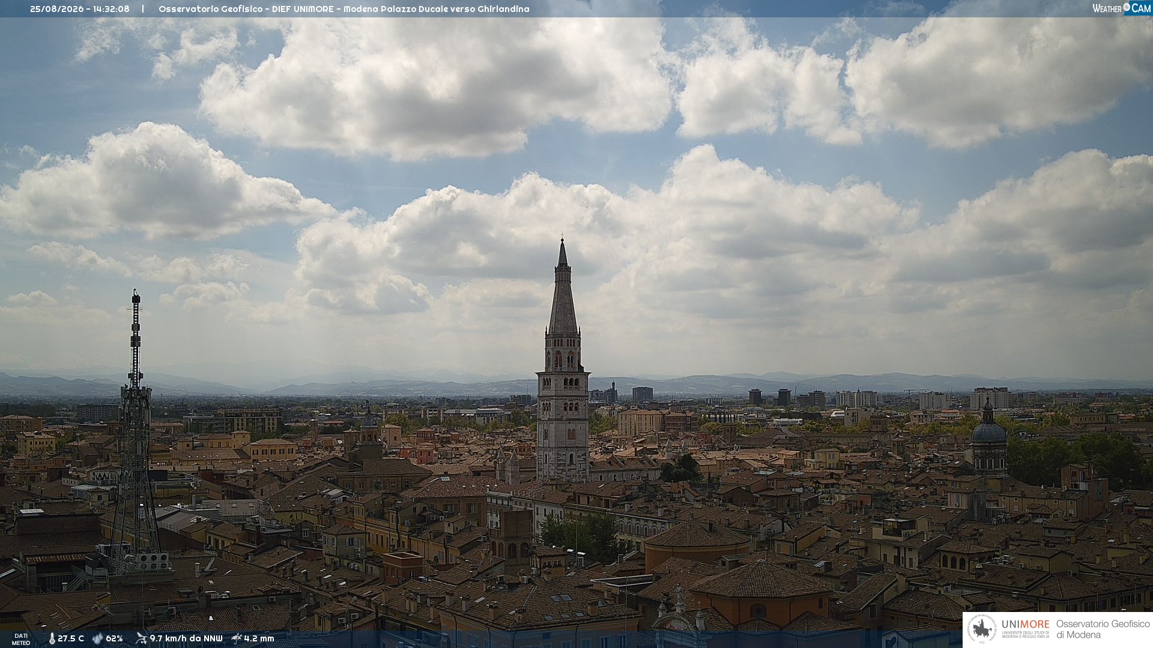1153x648 pixels.
Task: Click the UNIMORE university seal emblem
Action: click(982, 629)
